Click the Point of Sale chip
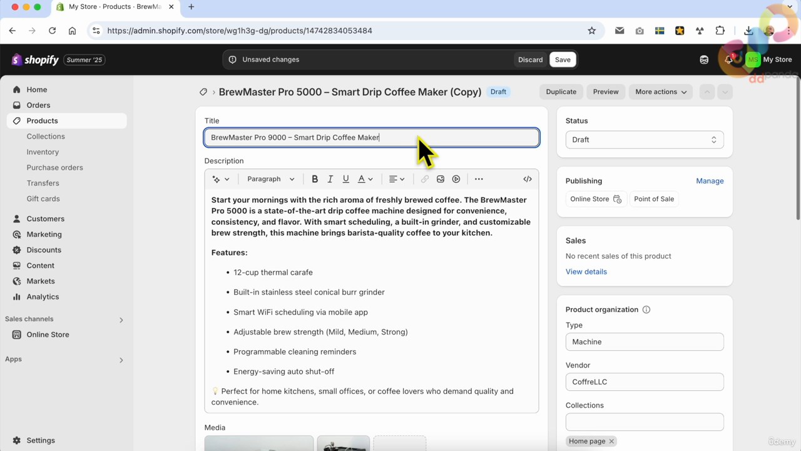 point(654,199)
